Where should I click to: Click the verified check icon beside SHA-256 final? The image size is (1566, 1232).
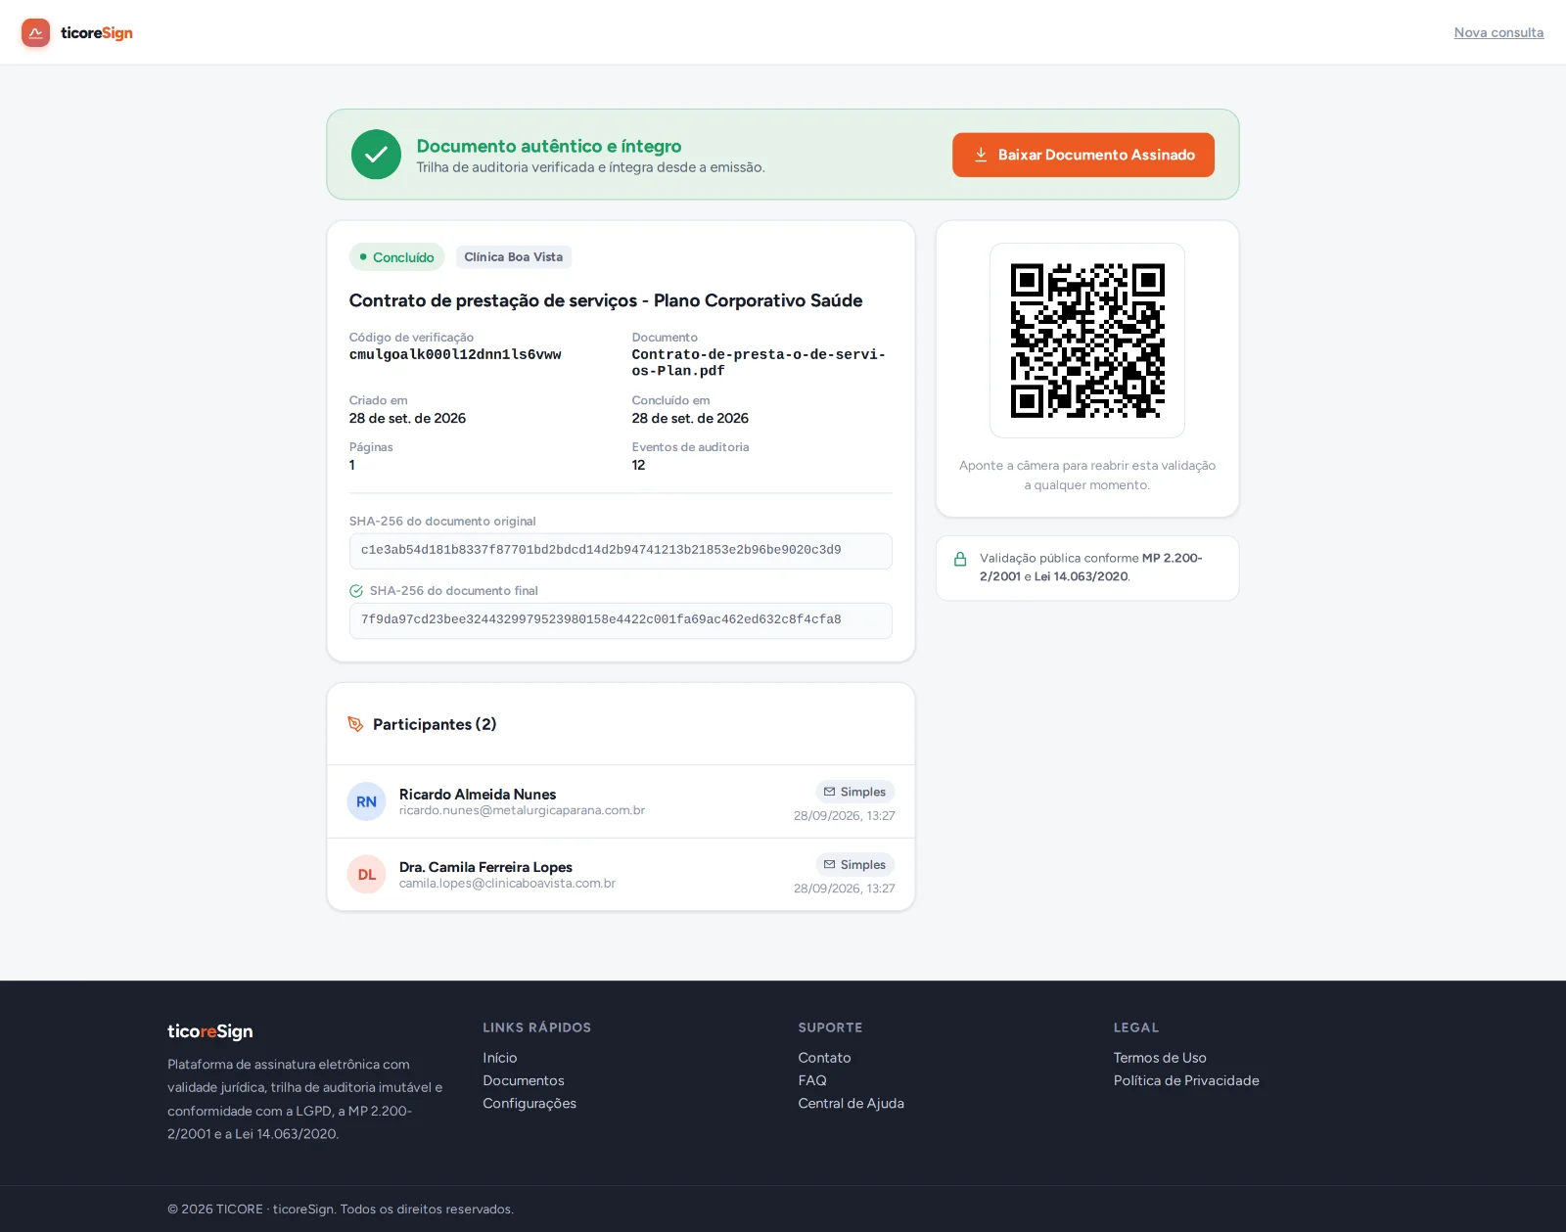pos(356,591)
